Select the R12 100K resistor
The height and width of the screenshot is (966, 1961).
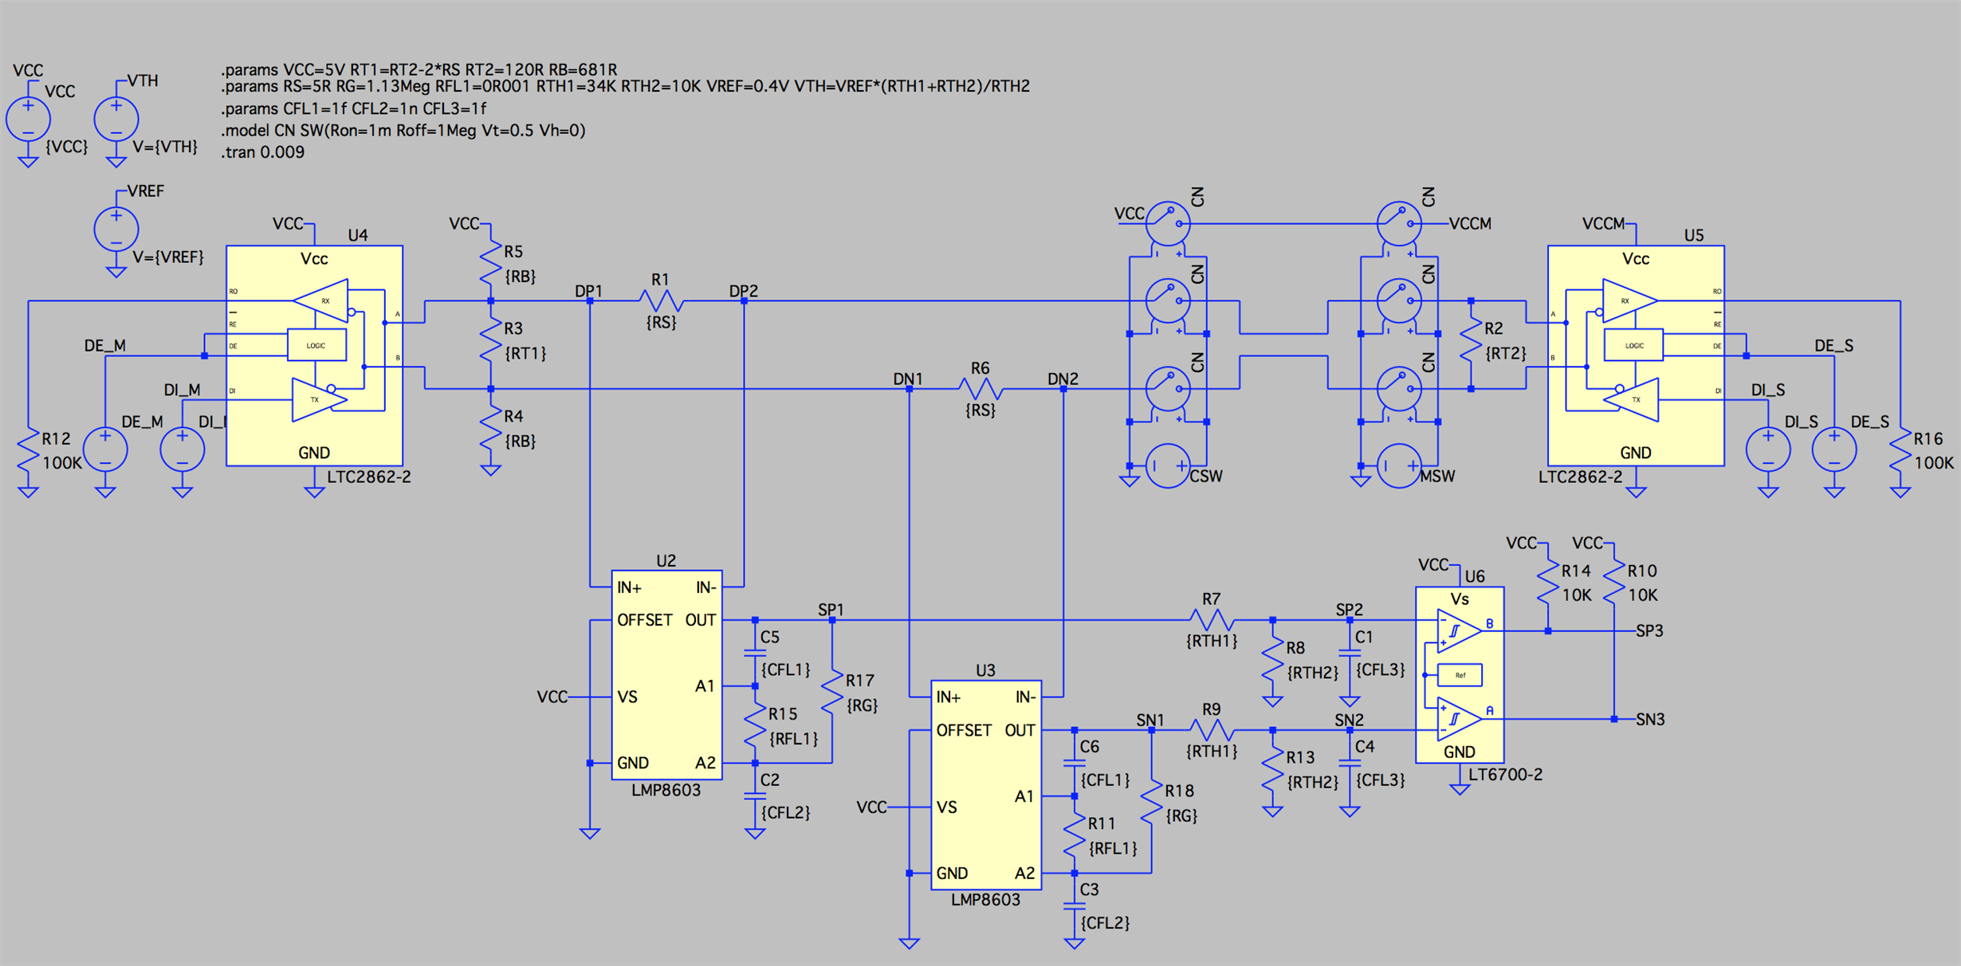click(x=28, y=450)
